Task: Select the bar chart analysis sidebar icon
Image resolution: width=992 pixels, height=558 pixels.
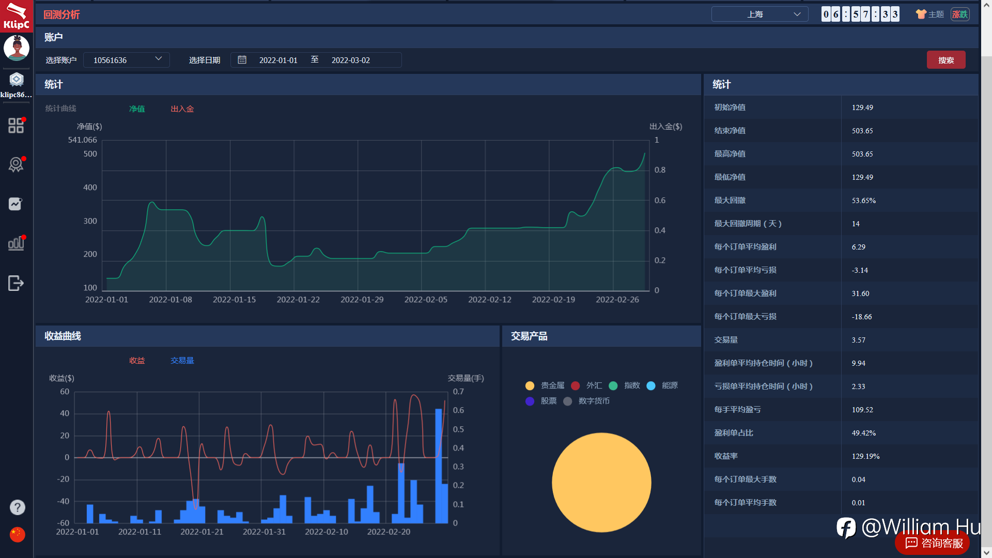Action: [16, 243]
